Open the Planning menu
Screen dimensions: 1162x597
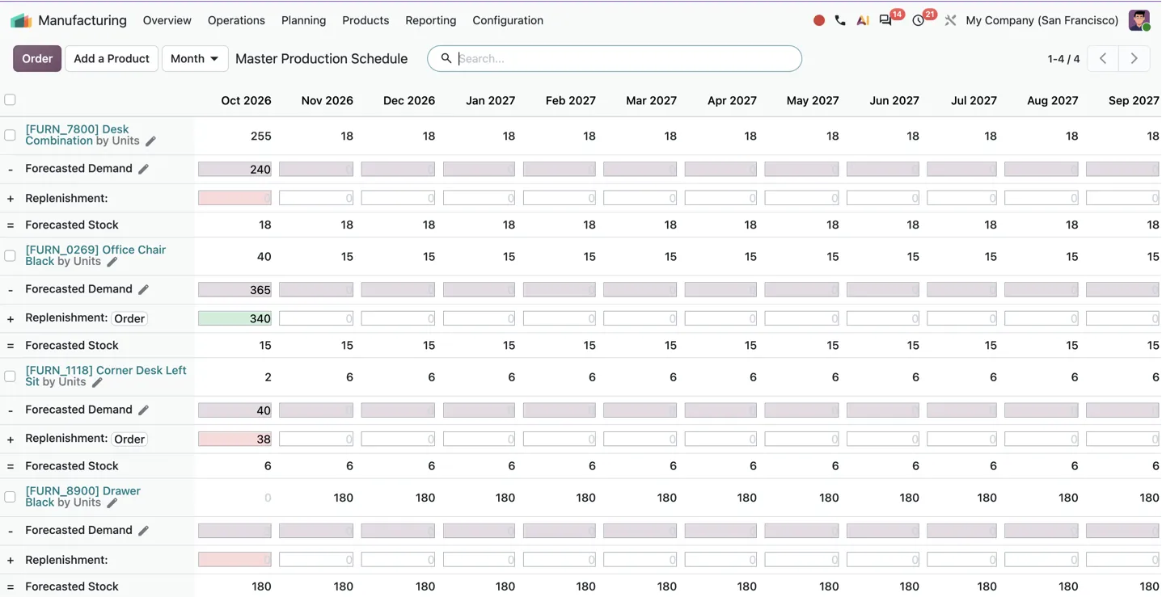pos(303,20)
